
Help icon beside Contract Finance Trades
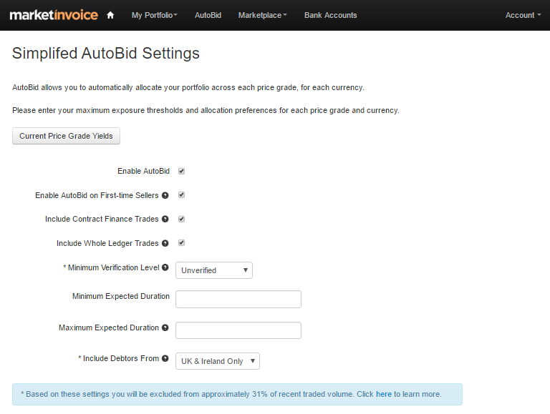coord(165,220)
